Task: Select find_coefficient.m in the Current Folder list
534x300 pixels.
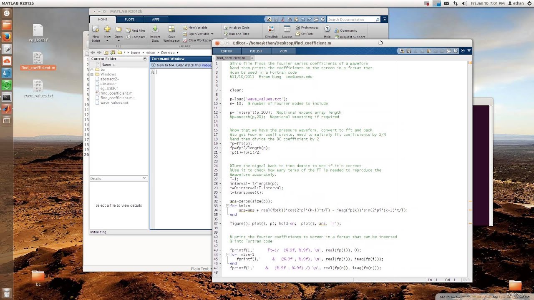Action: (116, 93)
